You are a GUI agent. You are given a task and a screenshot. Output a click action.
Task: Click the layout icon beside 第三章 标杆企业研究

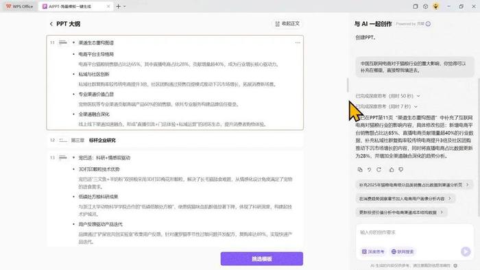63,140
